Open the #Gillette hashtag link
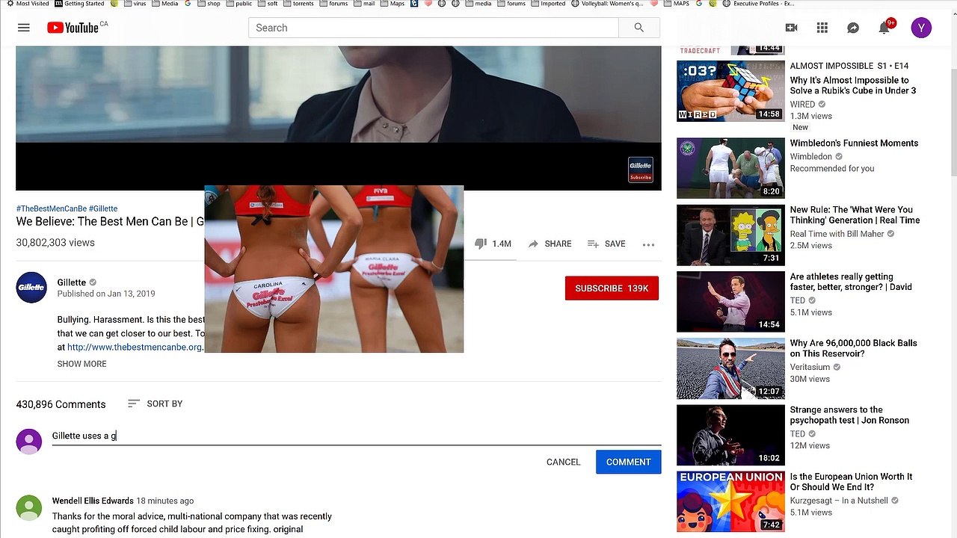Image resolution: width=957 pixels, height=538 pixels. (x=103, y=208)
